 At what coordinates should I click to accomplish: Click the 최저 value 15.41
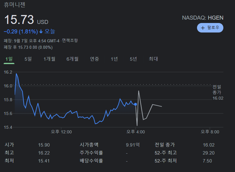click(x=44, y=161)
